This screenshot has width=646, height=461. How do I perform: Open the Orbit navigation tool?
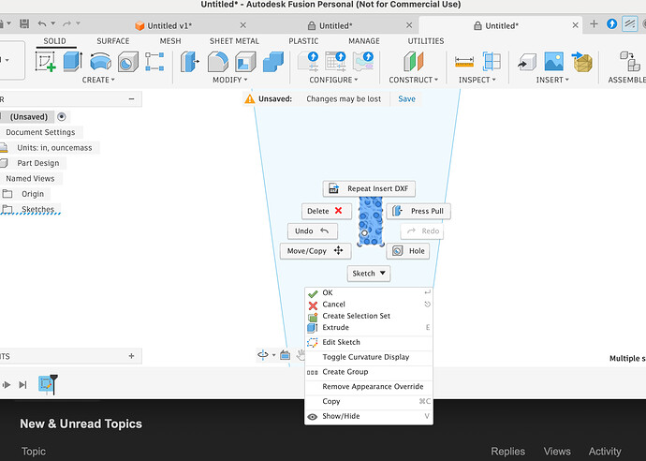point(263,354)
